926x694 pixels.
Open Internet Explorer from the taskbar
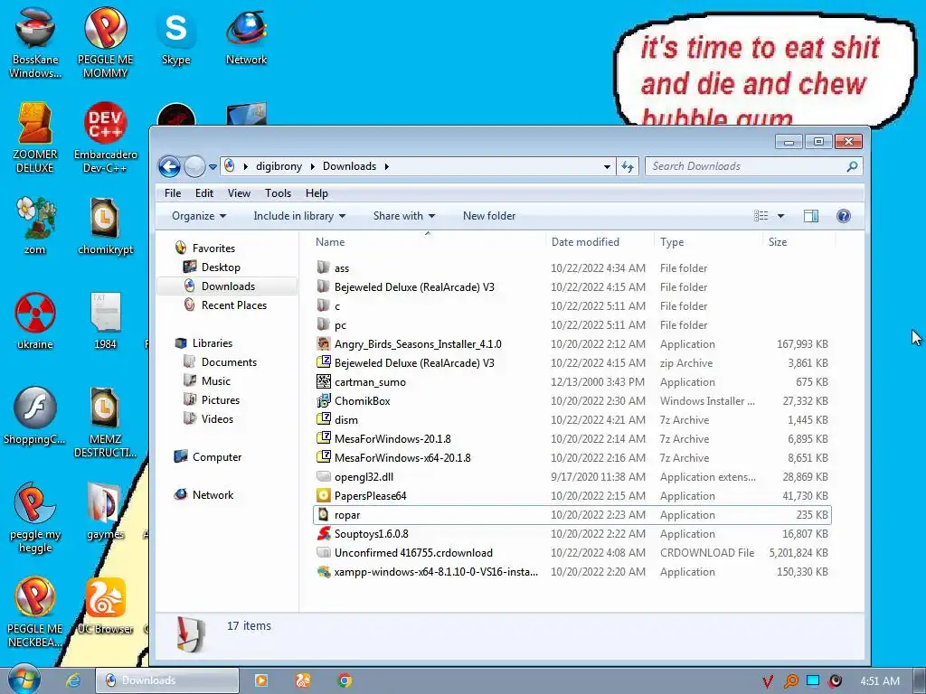click(x=73, y=680)
